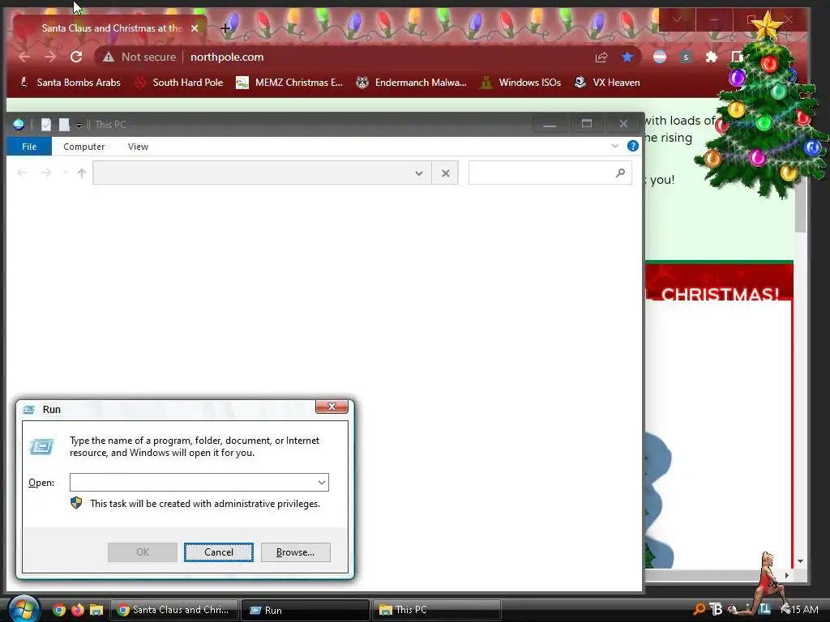The width and height of the screenshot is (830, 622).
Task: Click New folder icon in quick access toolbar
Action: pyautogui.click(x=64, y=124)
